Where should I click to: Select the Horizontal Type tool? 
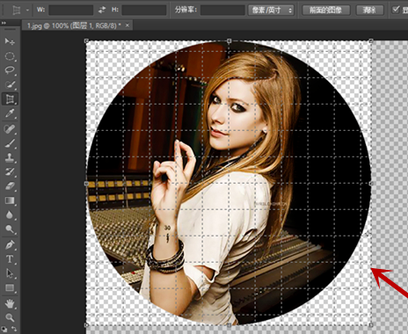point(10,259)
